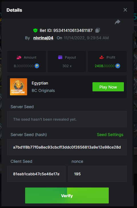Select the Server Seed hash field
The width and height of the screenshot is (137, 208).
pyautogui.click(x=67, y=147)
